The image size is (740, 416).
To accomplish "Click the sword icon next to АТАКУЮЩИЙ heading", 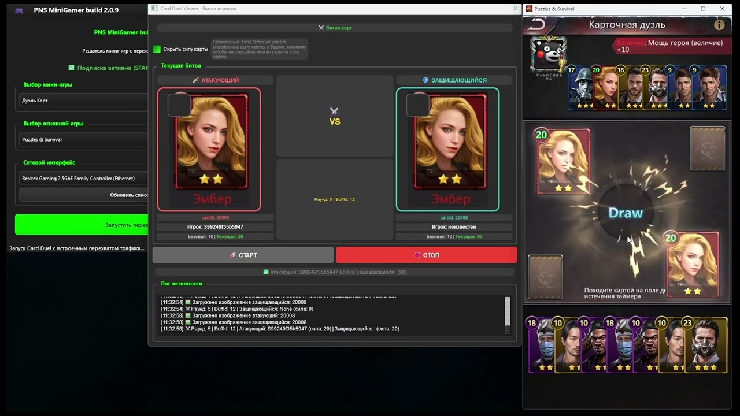I will coord(195,80).
